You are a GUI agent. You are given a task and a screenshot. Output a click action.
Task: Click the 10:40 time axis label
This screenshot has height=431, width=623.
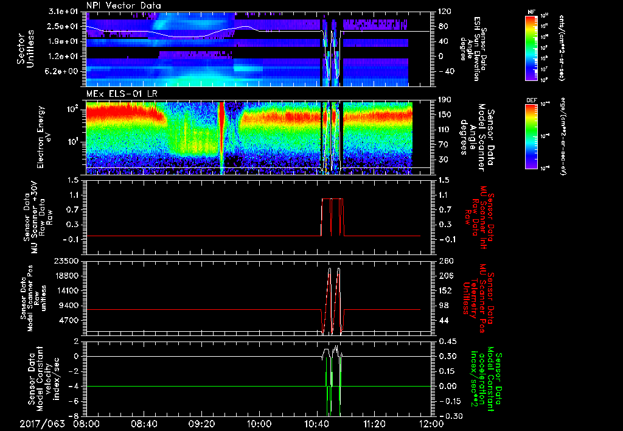[317, 423]
